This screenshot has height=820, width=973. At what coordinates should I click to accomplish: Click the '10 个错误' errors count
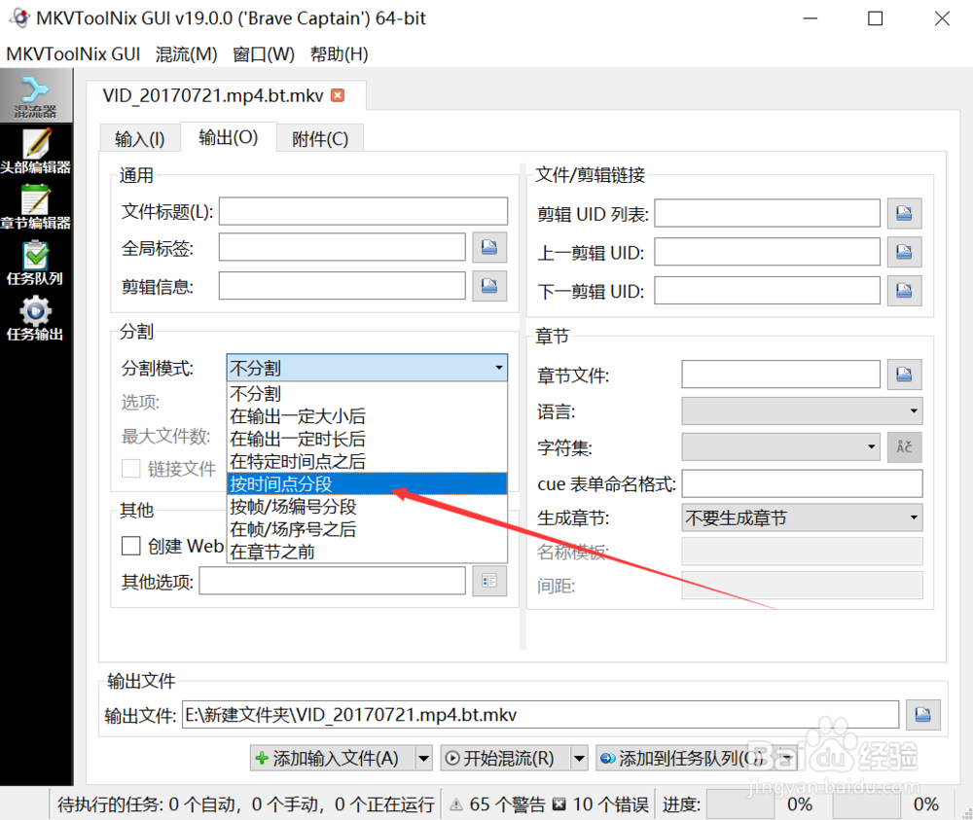(611, 804)
